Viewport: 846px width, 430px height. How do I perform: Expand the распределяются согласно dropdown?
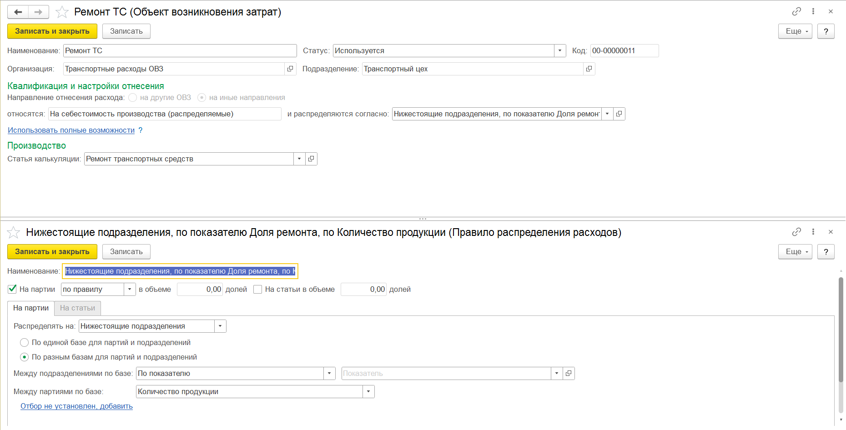point(607,114)
